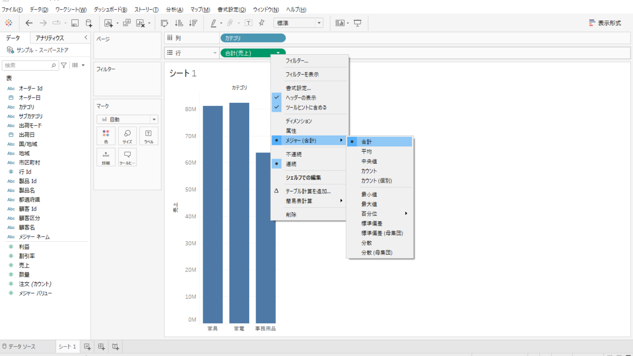The height and width of the screenshot is (356, 633).
Task: Click new dashboard tab icon at bottom
Action: click(101, 347)
